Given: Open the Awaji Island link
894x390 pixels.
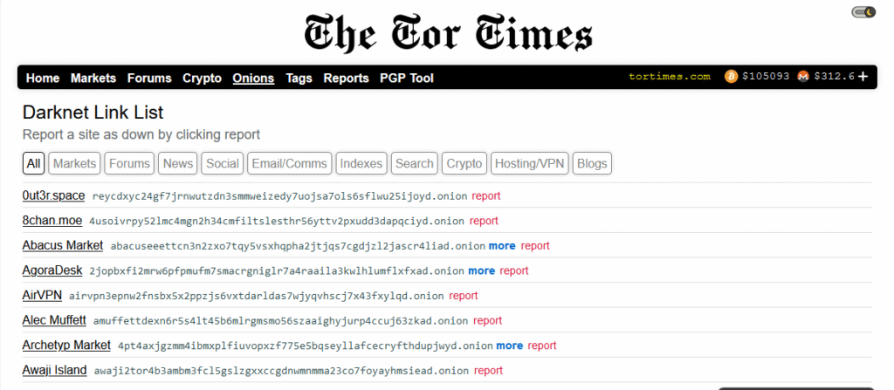Looking at the screenshot, I should [55, 370].
